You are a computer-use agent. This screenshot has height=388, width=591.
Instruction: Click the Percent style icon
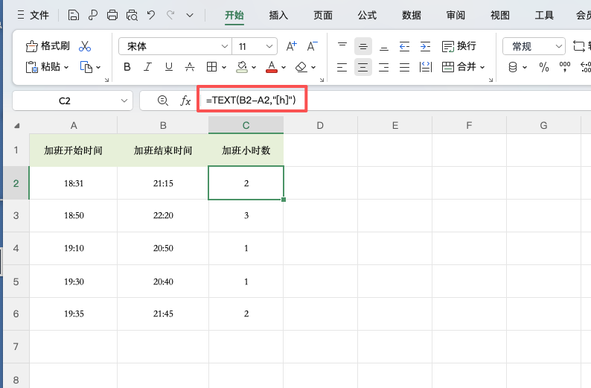[544, 67]
